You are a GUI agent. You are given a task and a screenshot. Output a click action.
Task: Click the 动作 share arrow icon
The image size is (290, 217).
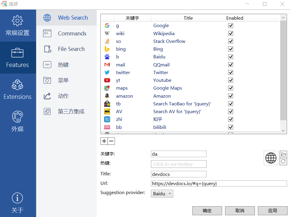pyautogui.click(x=47, y=96)
